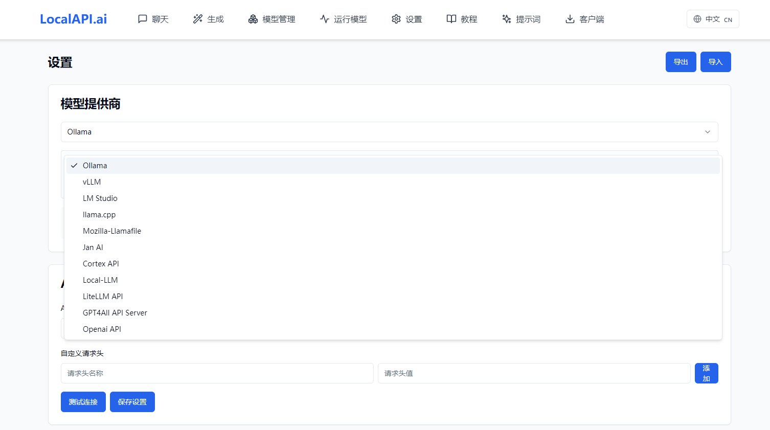
Task: Click the settings gear icon in navbar
Action: click(x=396, y=19)
